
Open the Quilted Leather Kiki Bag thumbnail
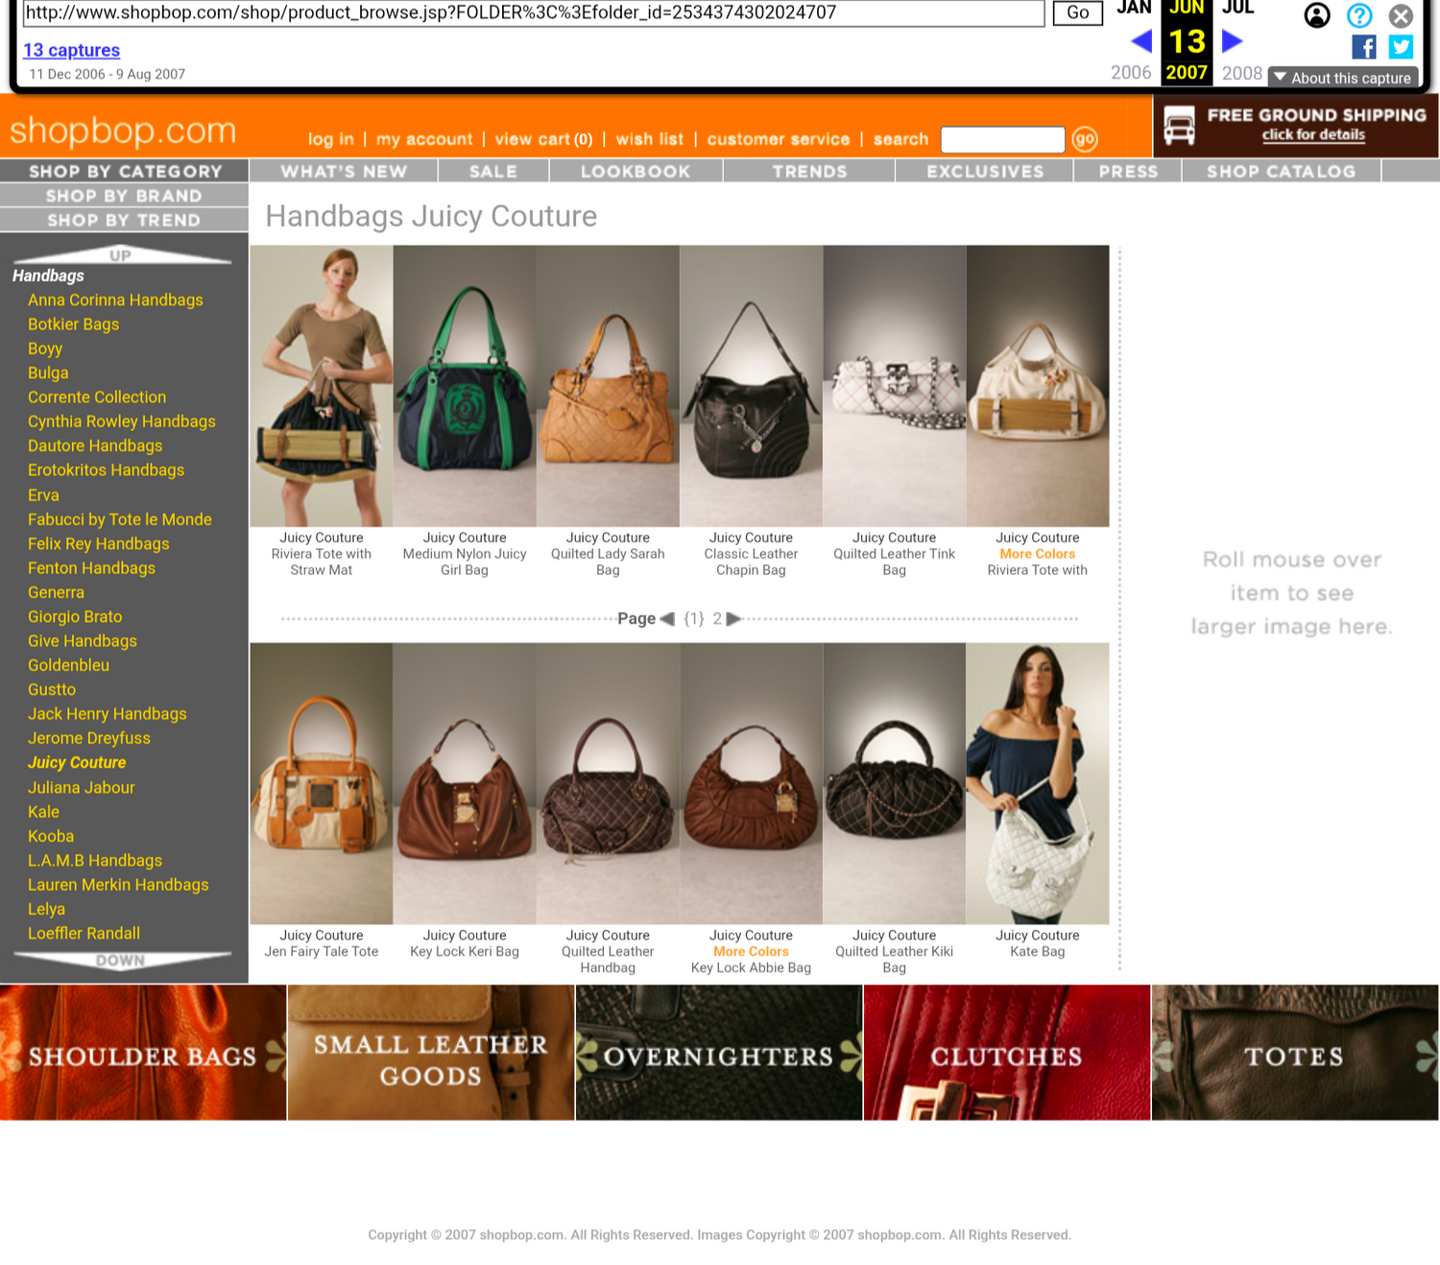tap(895, 783)
